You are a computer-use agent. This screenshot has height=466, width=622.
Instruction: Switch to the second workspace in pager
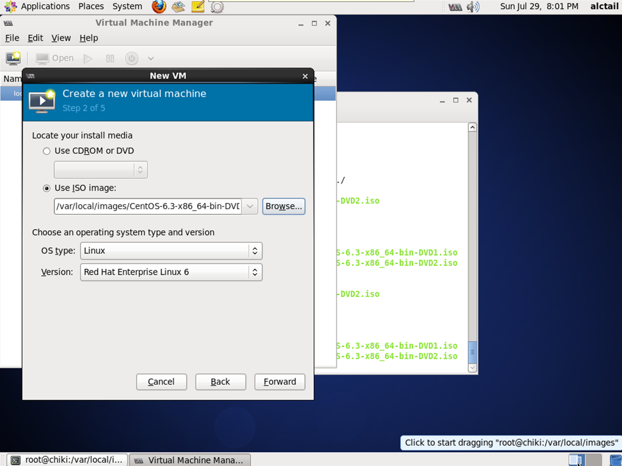[x=594, y=460]
